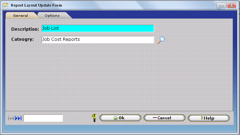This screenshot has height=135, width=240.
Task: Click the Description label
Action: (x=25, y=29)
